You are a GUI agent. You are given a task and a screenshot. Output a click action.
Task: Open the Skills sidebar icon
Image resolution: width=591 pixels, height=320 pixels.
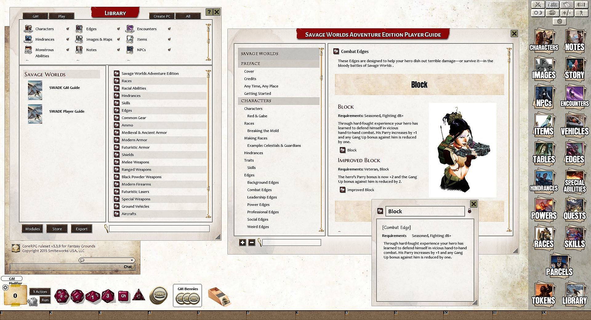[574, 238]
